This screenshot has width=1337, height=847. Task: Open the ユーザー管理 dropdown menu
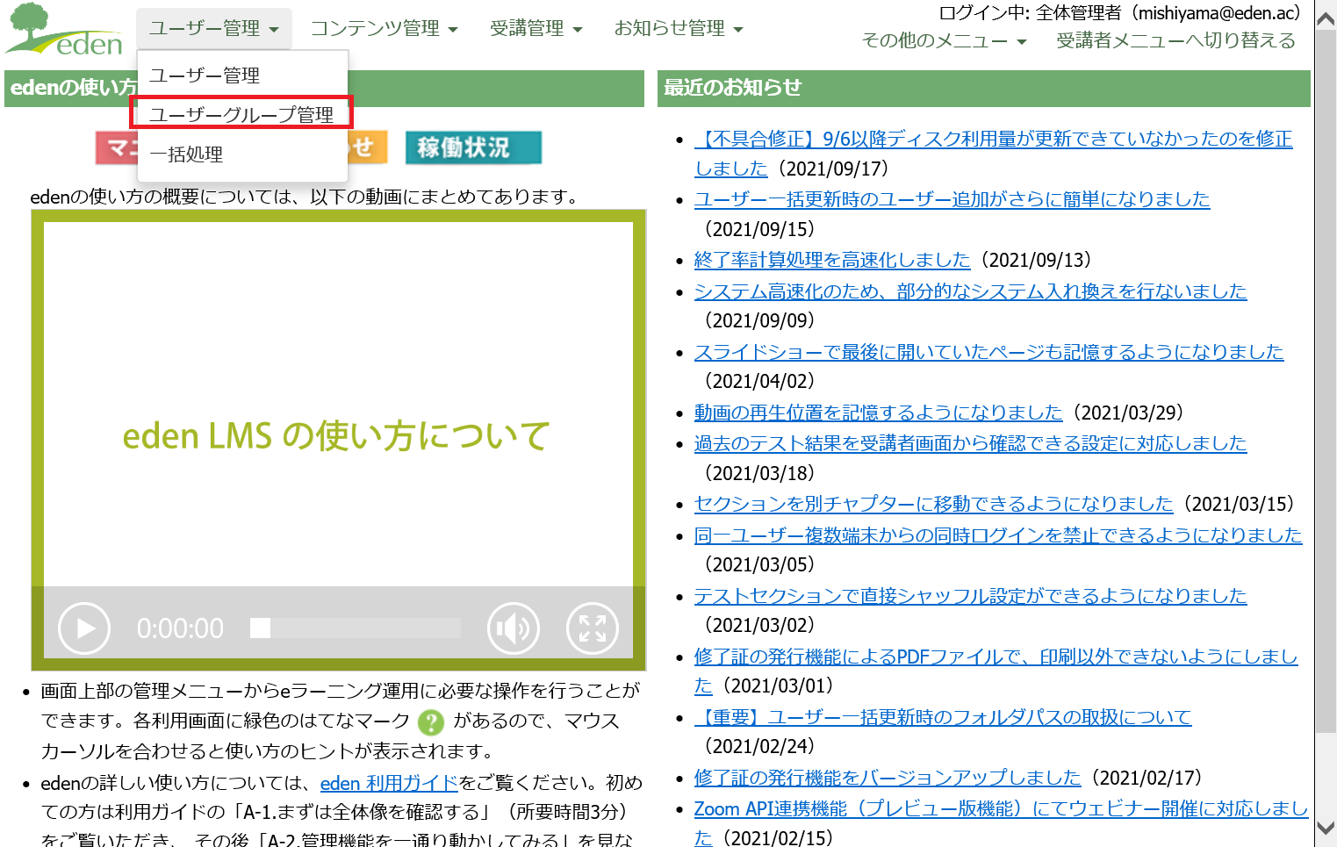click(214, 28)
